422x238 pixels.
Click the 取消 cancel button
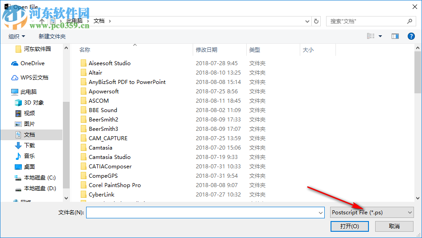(x=394, y=226)
